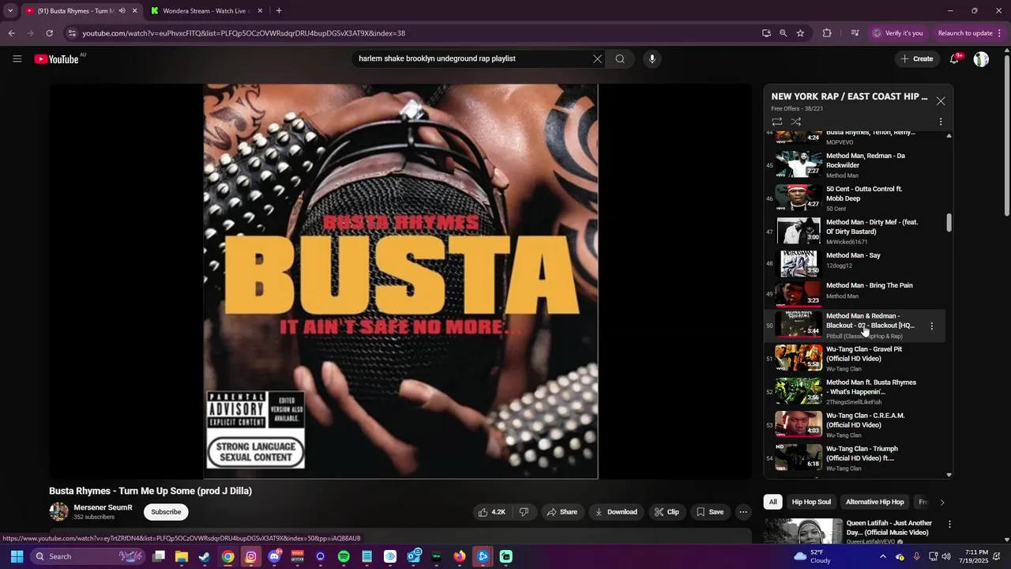Go back with the browser back arrow
This screenshot has width=1011, height=569.
[x=11, y=33]
